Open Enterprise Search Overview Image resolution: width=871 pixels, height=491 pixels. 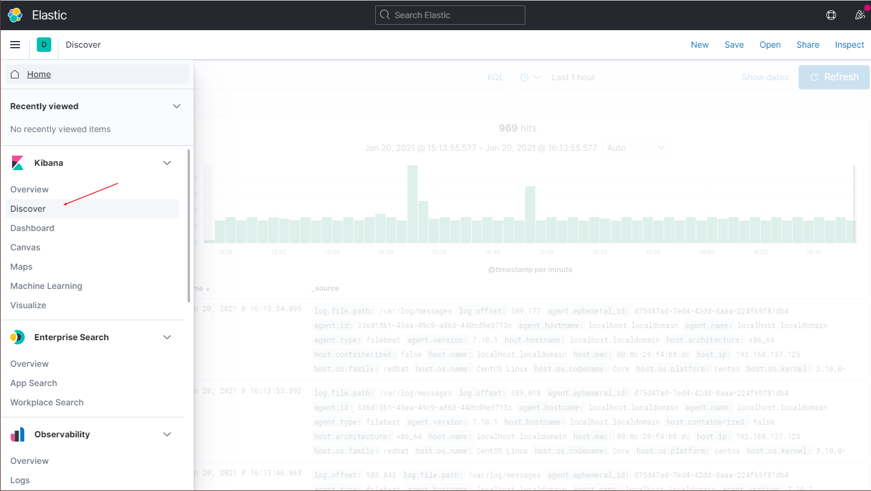tap(30, 364)
